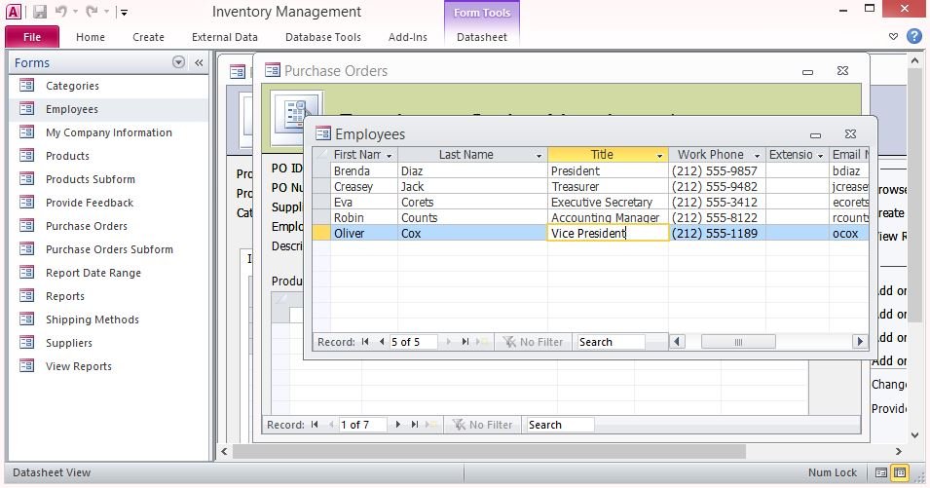Open the File menu tab
Viewport: 930px width, 488px height.
32,37
